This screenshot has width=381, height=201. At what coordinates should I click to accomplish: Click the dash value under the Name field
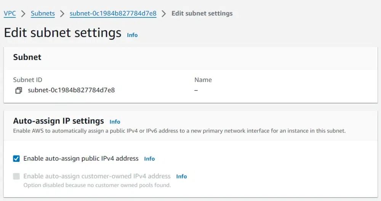pyautogui.click(x=196, y=90)
